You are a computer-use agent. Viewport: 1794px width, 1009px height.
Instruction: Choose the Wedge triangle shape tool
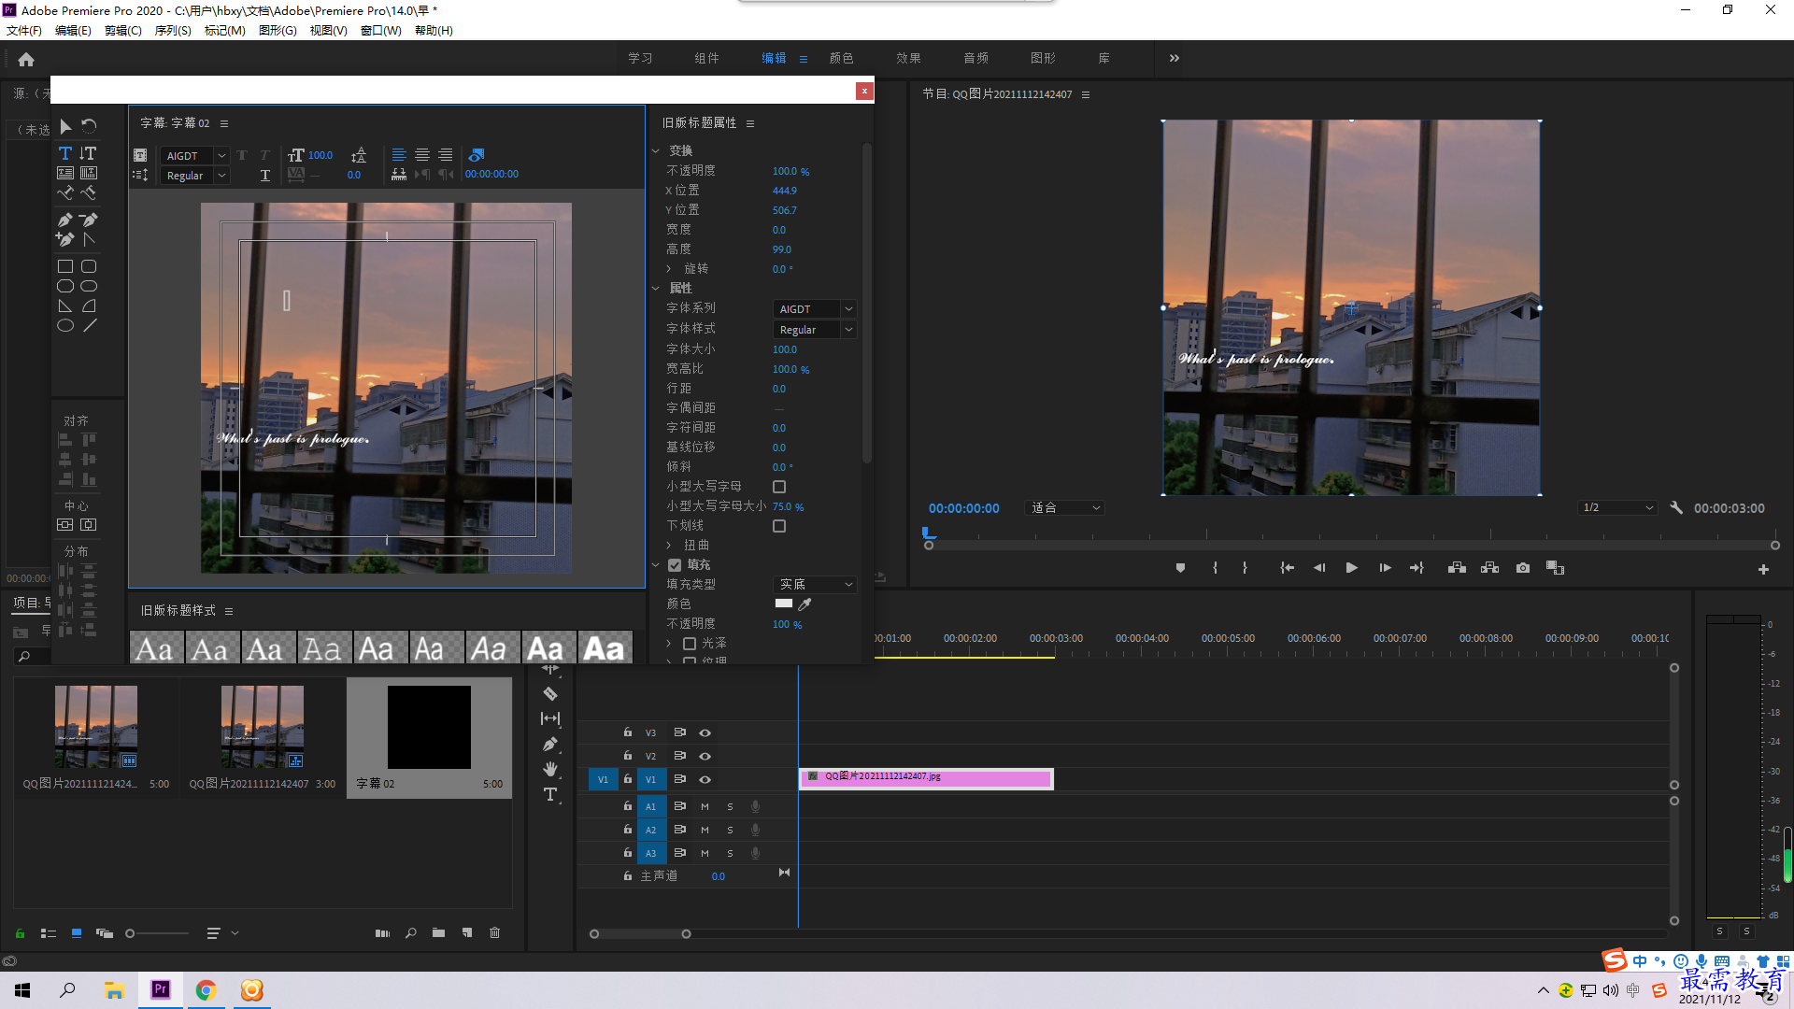(65, 306)
